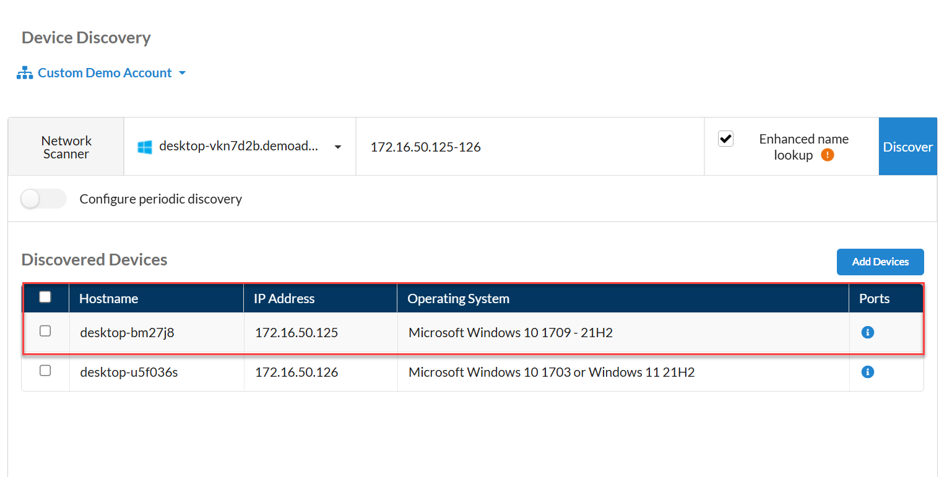Select the desktop-bm27j8 row checkbox
This screenshot has height=477, width=939.
(x=45, y=331)
